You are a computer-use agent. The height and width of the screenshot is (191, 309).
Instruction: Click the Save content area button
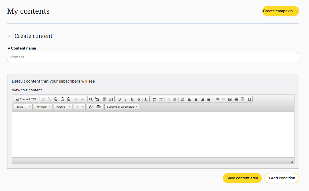242,178
